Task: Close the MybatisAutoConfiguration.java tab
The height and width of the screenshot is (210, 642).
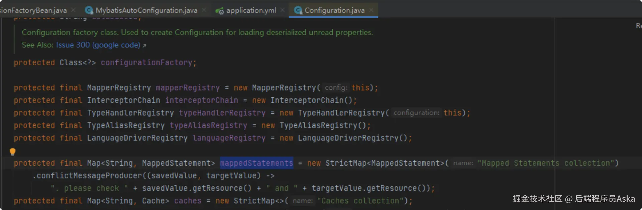Action: (x=204, y=10)
